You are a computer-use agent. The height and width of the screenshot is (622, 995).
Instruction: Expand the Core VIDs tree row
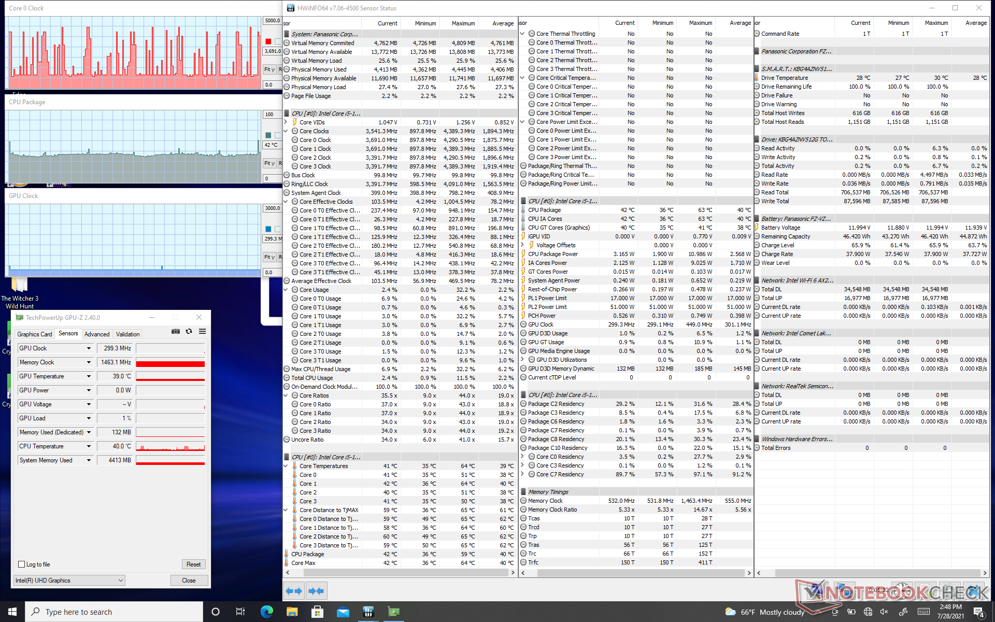tap(286, 122)
